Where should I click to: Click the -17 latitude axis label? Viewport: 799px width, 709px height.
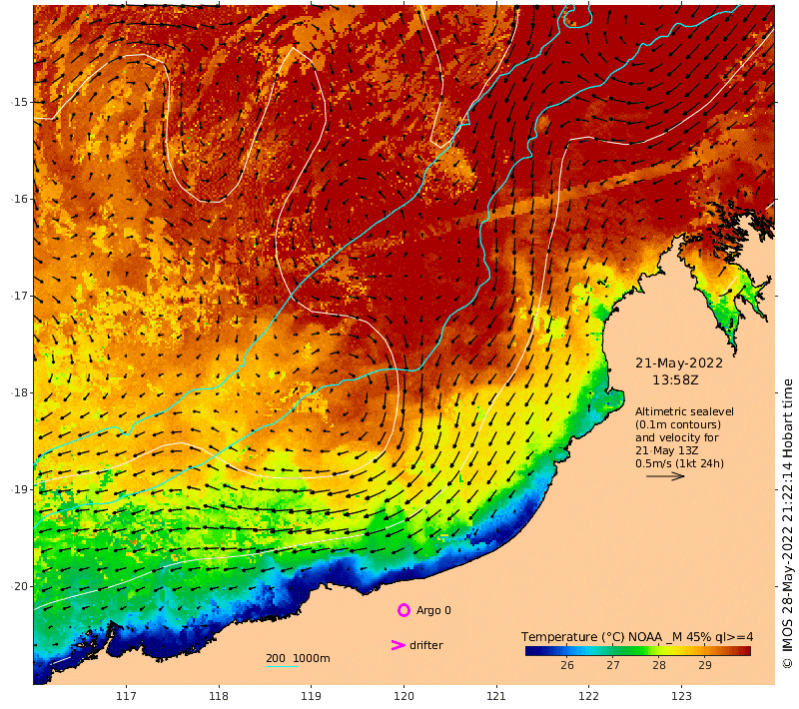[x=20, y=296]
